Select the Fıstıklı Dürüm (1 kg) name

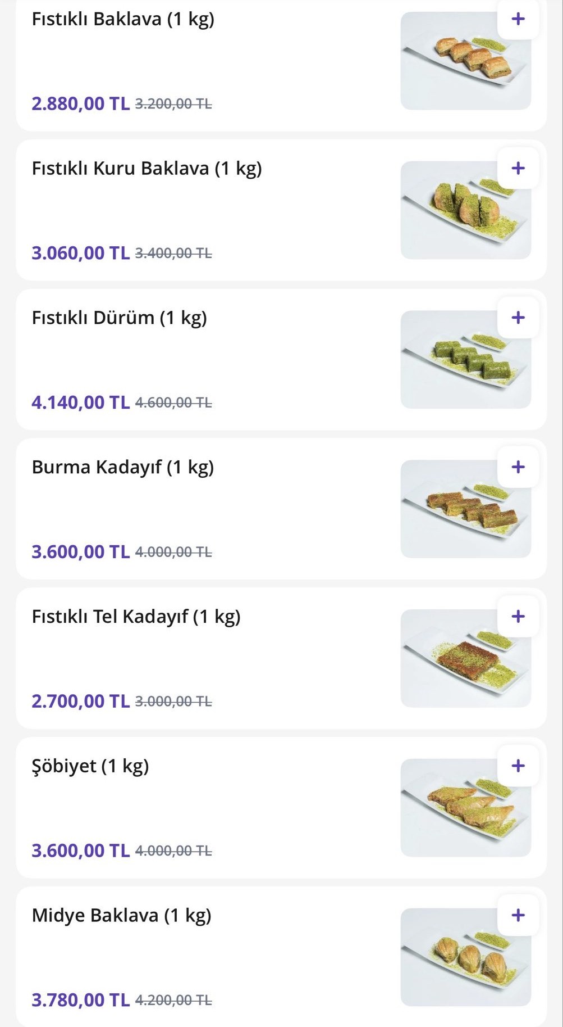119,318
